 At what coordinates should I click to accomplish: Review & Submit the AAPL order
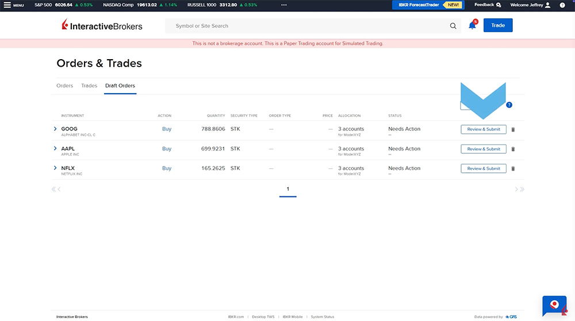484,149
